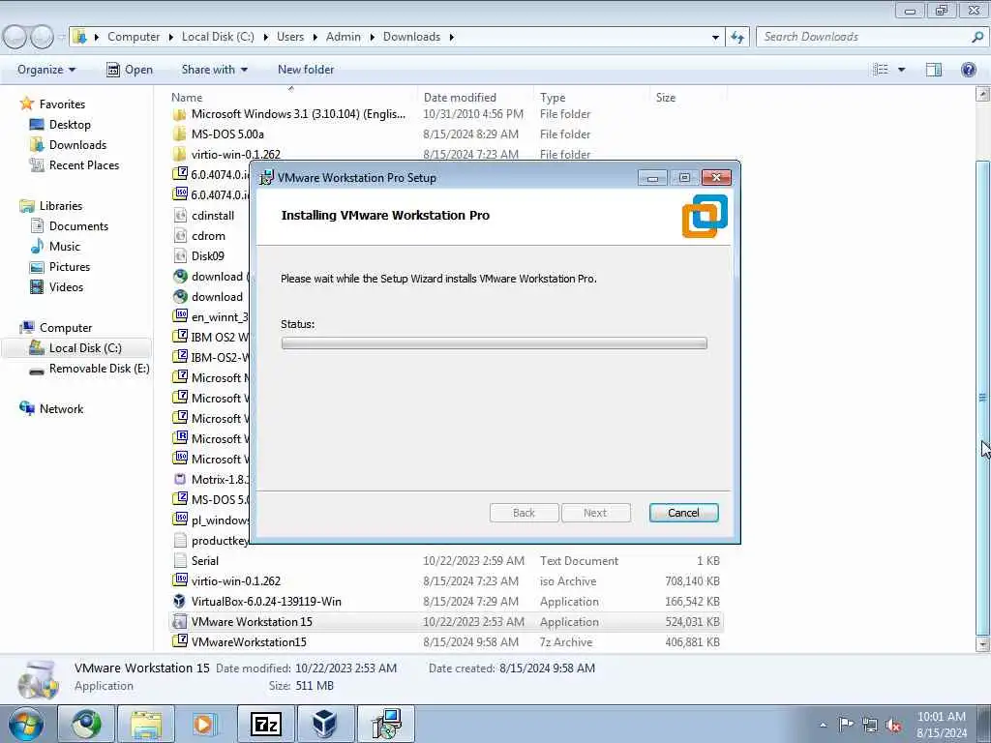
Task: Show hidden system tray icons
Action: point(823,725)
